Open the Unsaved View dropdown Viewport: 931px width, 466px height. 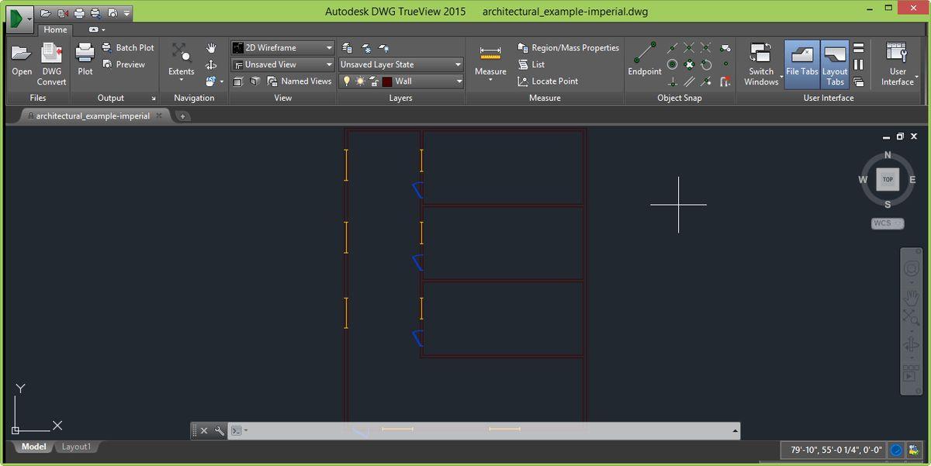(283, 64)
